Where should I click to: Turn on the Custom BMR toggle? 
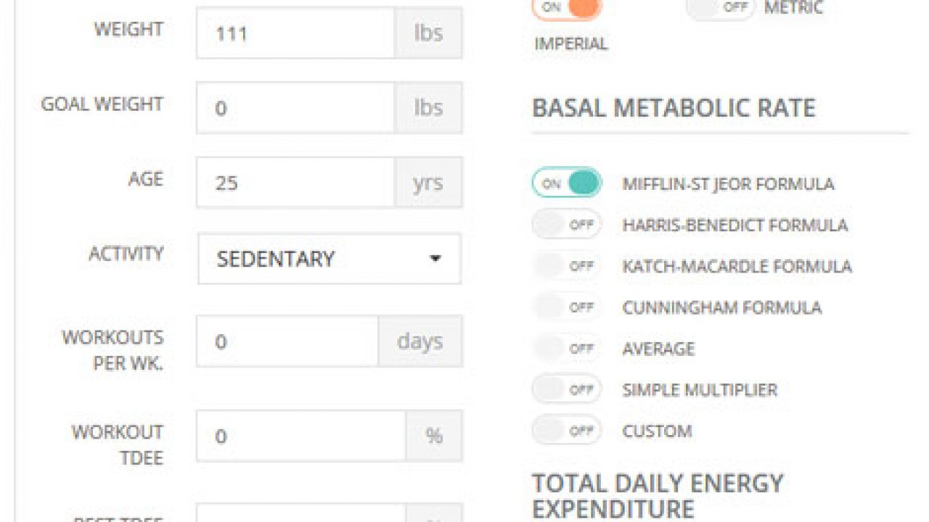[567, 431]
